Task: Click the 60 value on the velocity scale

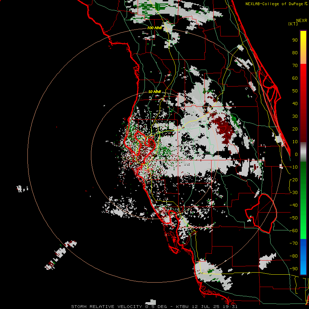Action: click(x=295, y=78)
